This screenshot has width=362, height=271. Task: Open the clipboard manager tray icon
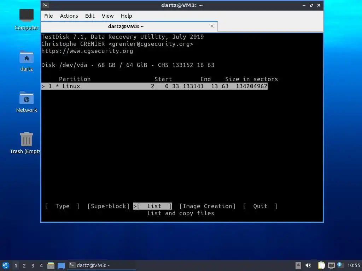click(x=321, y=265)
